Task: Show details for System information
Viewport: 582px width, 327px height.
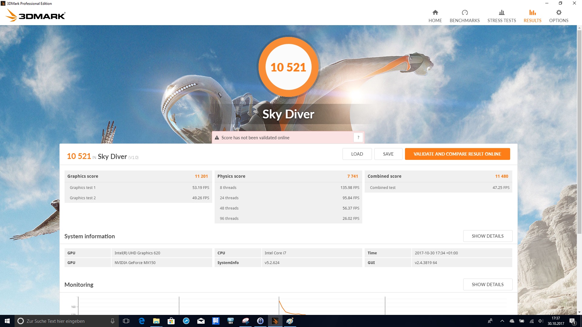Action: point(487,236)
